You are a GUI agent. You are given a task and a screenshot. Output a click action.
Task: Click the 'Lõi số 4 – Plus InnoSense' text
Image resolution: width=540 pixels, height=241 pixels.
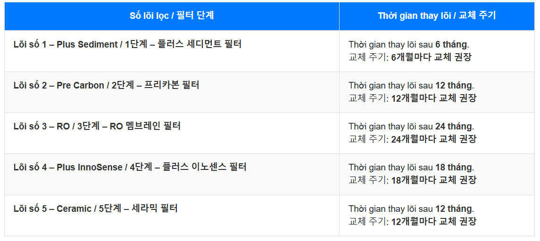(x=68, y=168)
